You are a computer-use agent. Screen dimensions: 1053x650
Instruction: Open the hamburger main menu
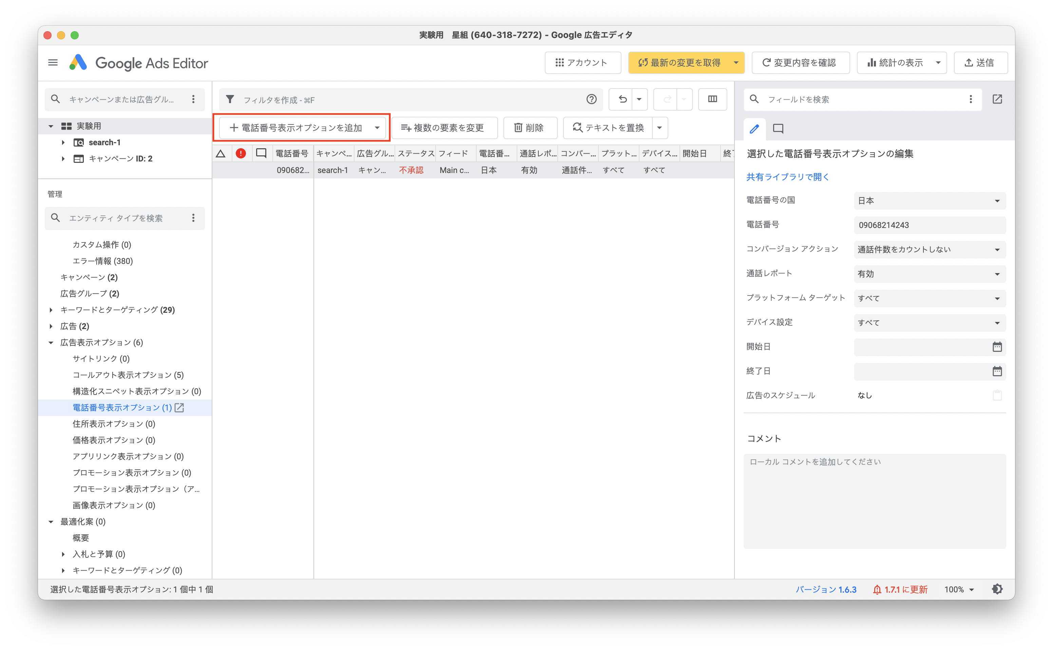click(53, 63)
